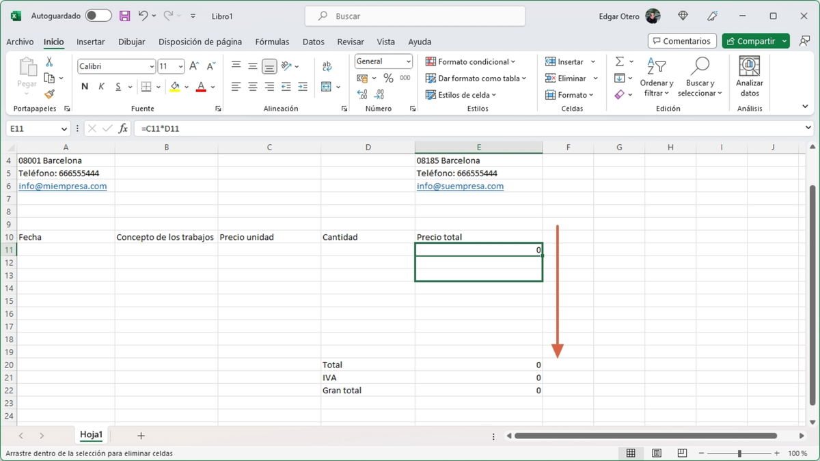The height and width of the screenshot is (461, 820).
Task: Click the AutoSum (Σ) icon
Action: [620, 61]
